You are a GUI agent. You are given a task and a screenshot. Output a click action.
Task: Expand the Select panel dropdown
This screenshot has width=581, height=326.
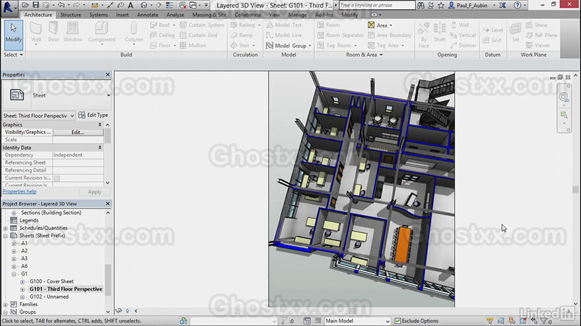coord(13,55)
